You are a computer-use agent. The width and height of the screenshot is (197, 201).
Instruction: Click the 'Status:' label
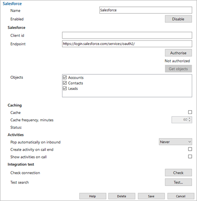tap(16, 128)
